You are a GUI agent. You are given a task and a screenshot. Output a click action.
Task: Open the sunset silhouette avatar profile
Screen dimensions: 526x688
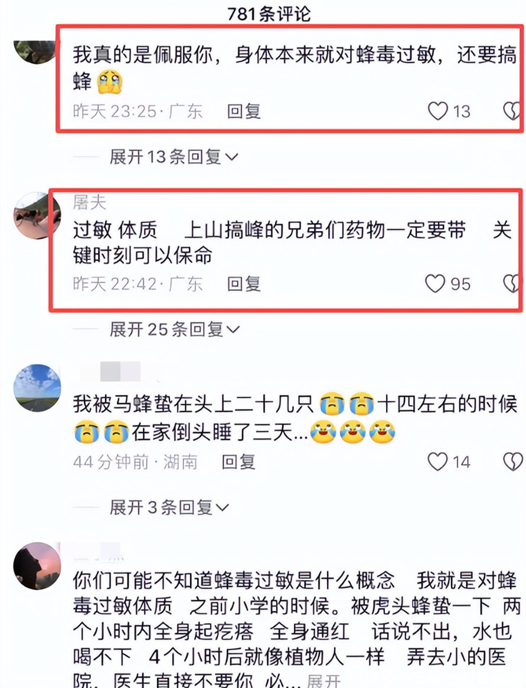point(37,566)
